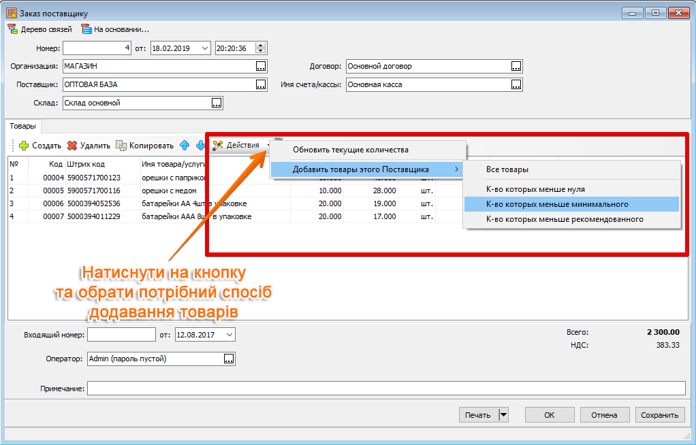Click the red Удалить cross icon

[72, 146]
